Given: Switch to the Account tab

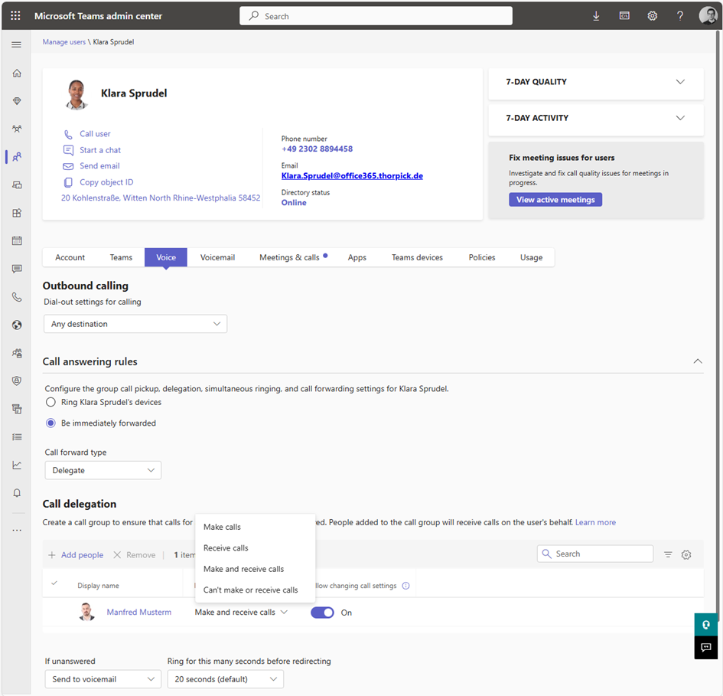Looking at the screenshot, I should pyautogui.click(x=70, y=257).
